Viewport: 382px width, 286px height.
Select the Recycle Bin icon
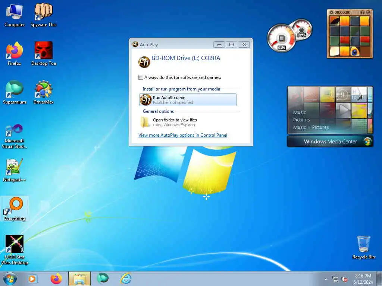[x=363, y=247]
